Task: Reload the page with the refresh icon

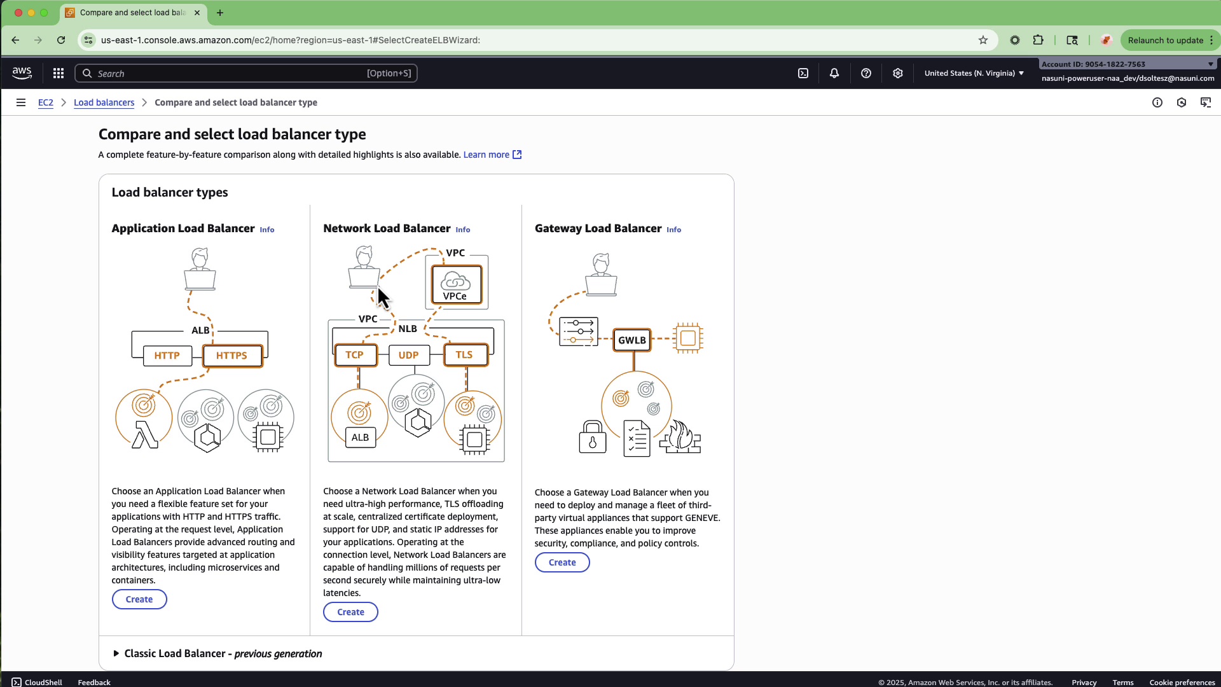Action: coord(60,40)
